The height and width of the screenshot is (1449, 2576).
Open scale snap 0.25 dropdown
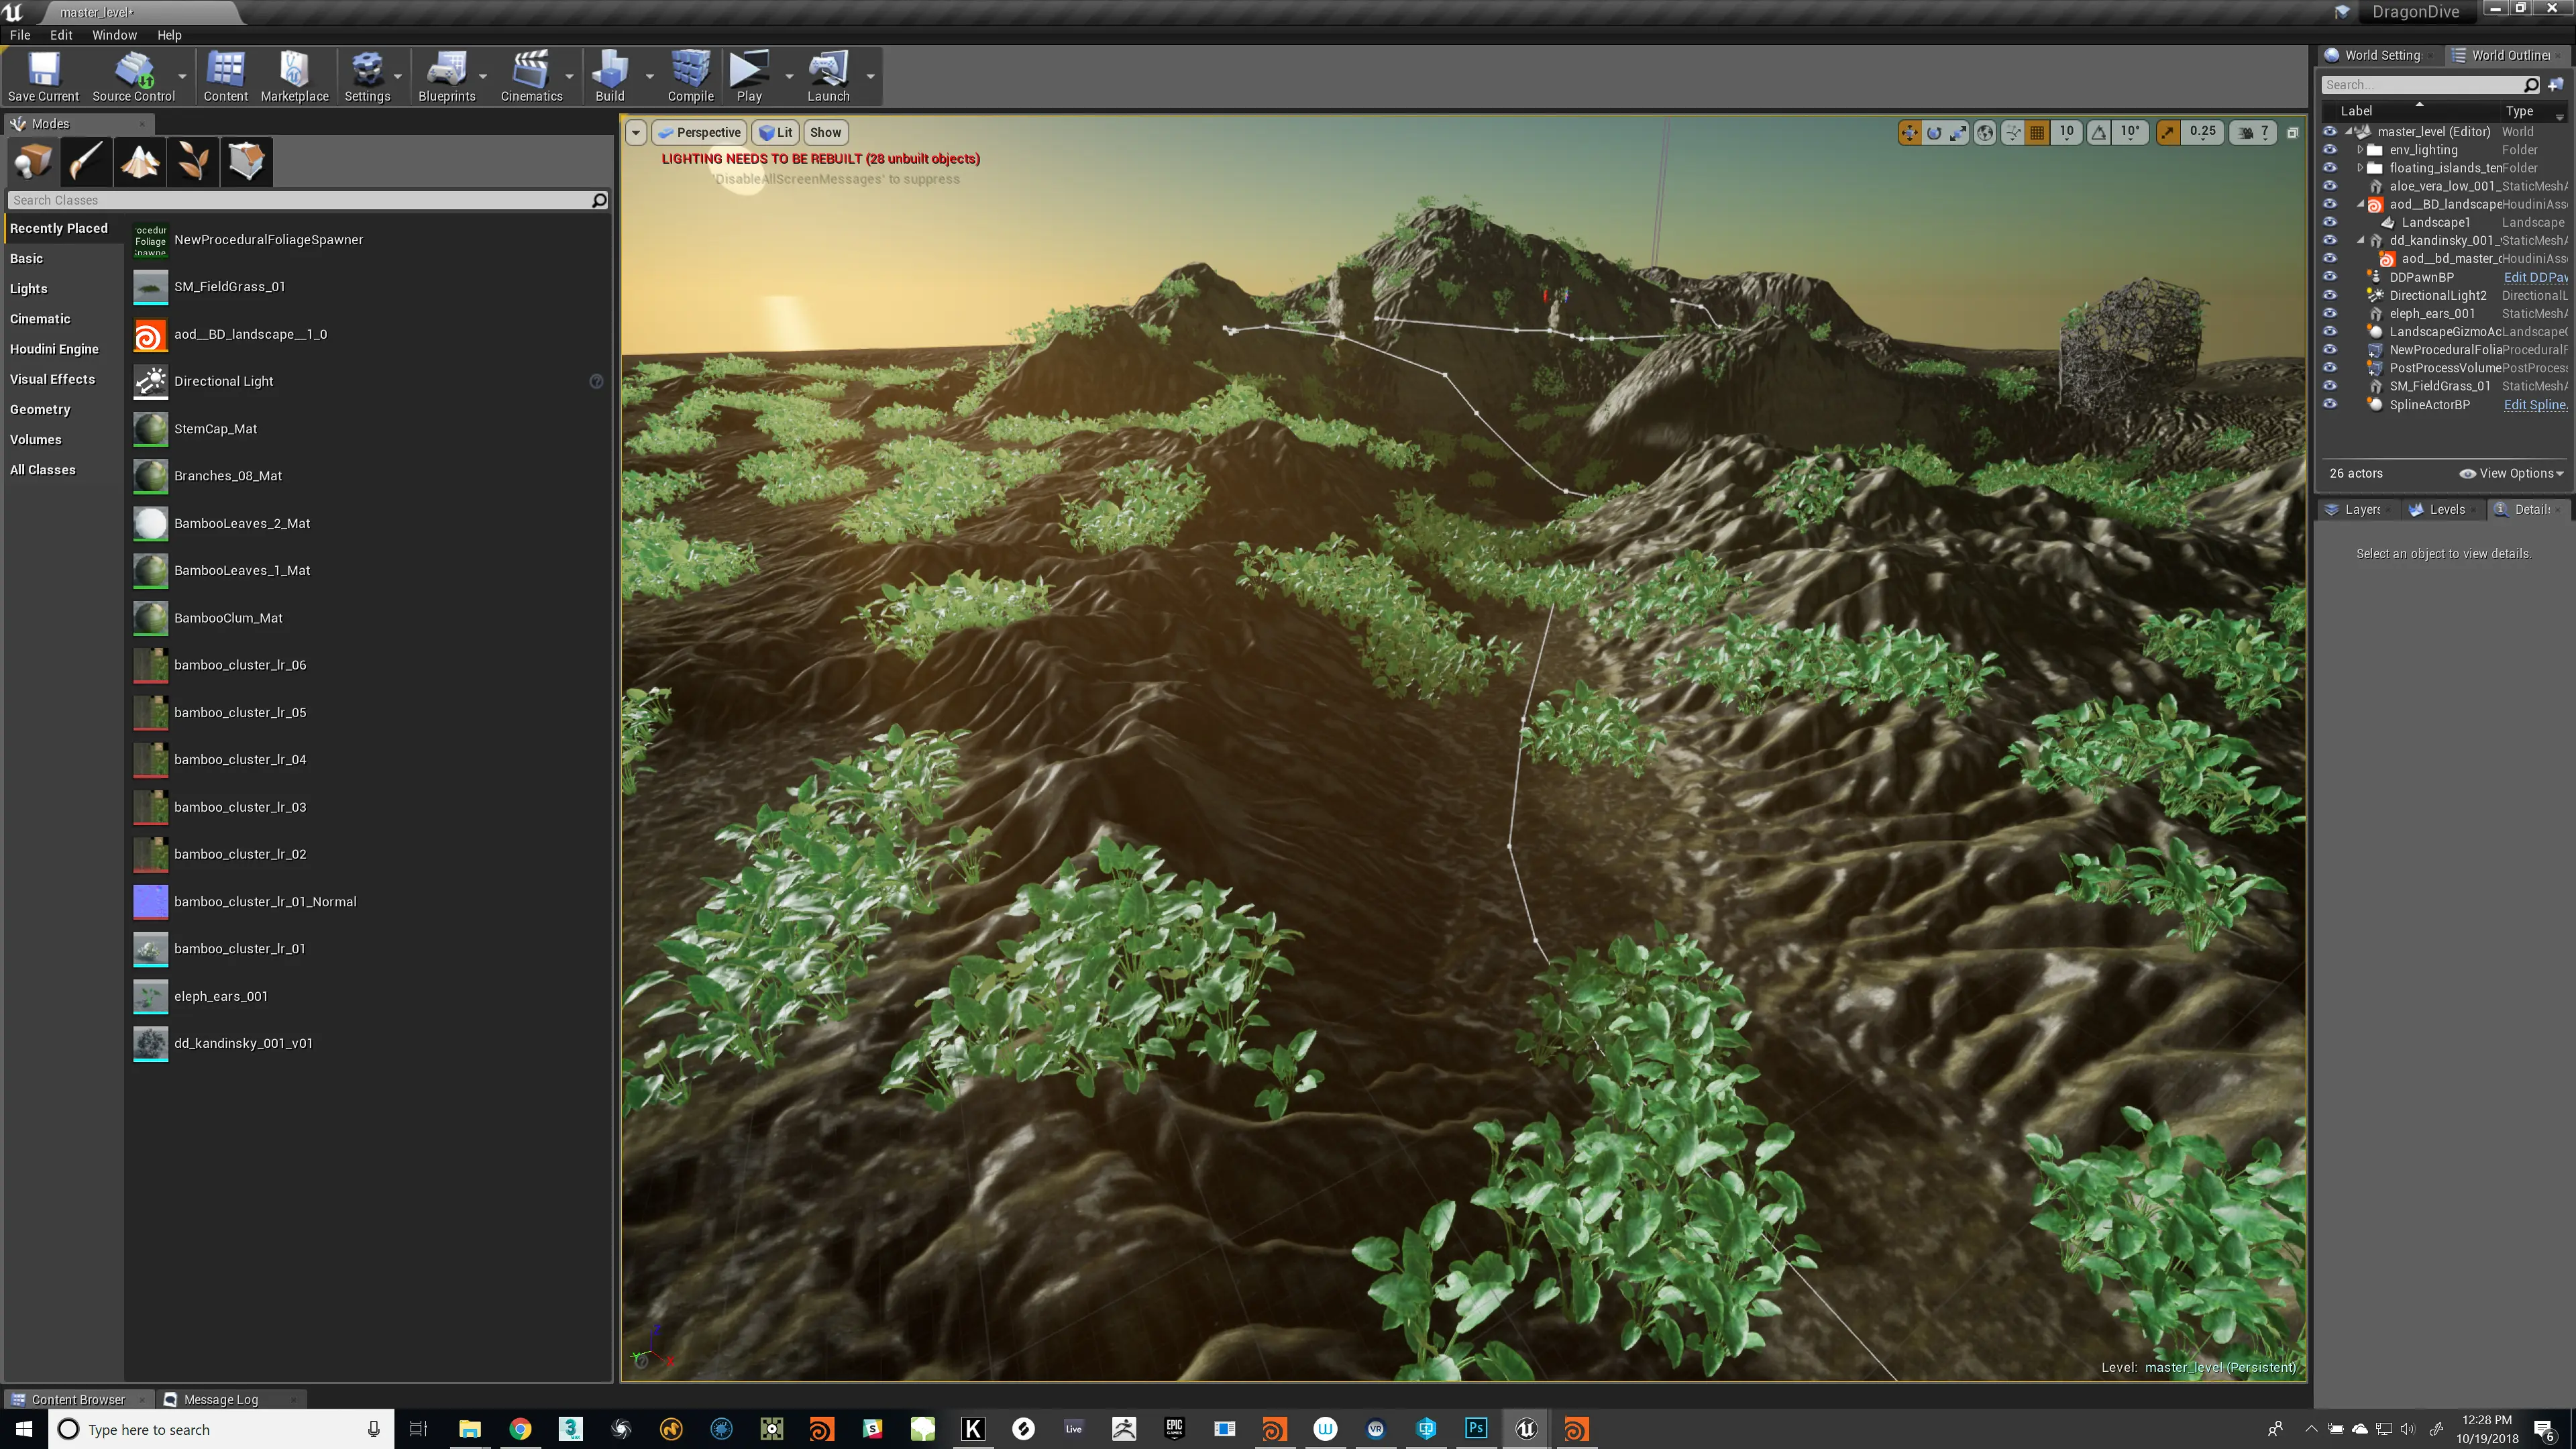(2202, 132)
